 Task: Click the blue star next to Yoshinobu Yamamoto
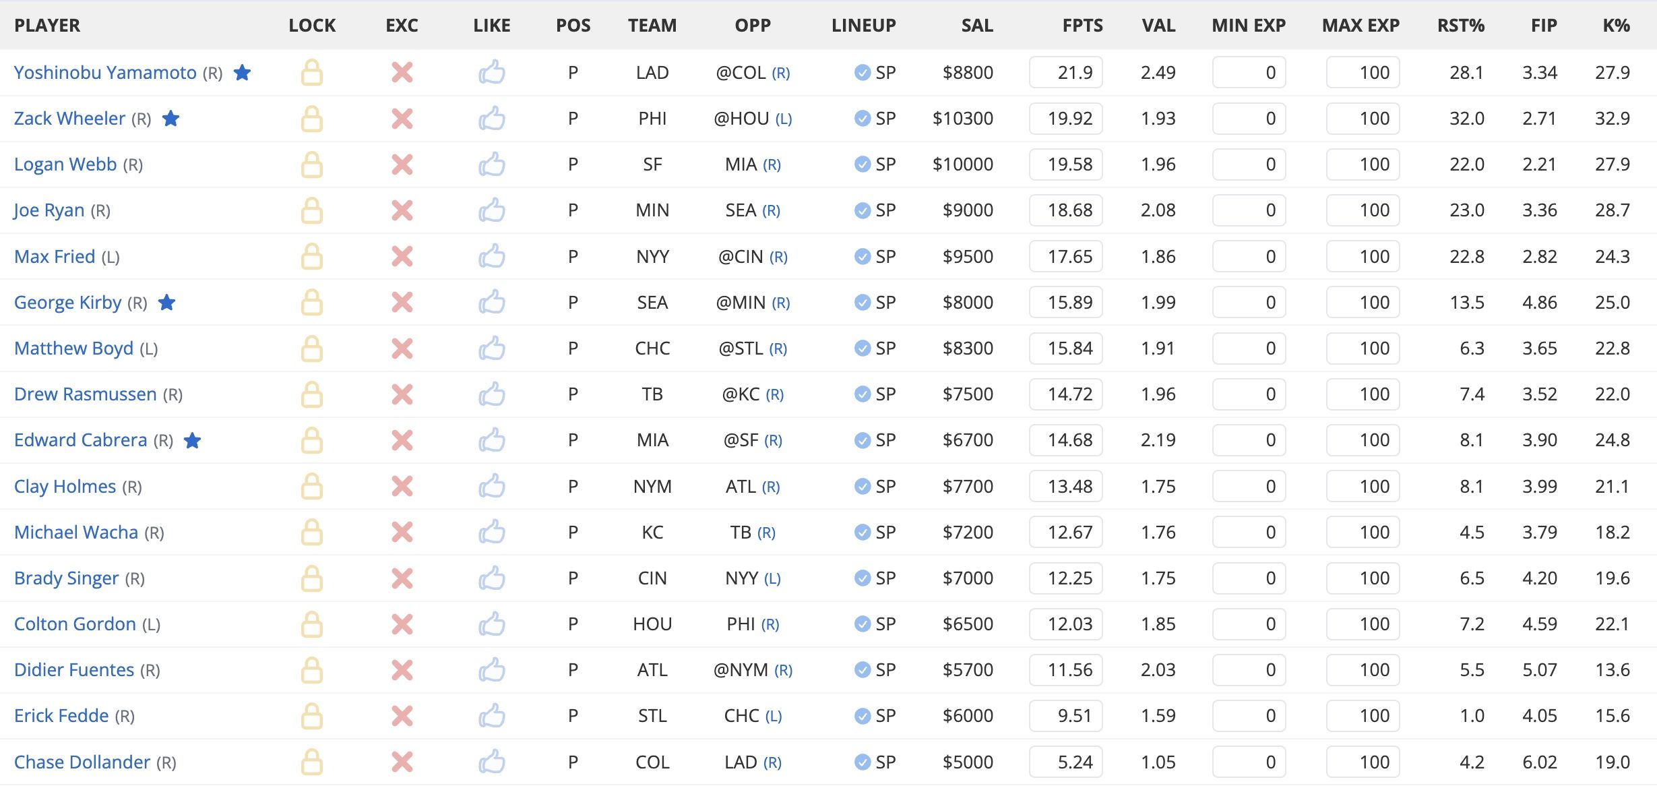pos(242,72)
